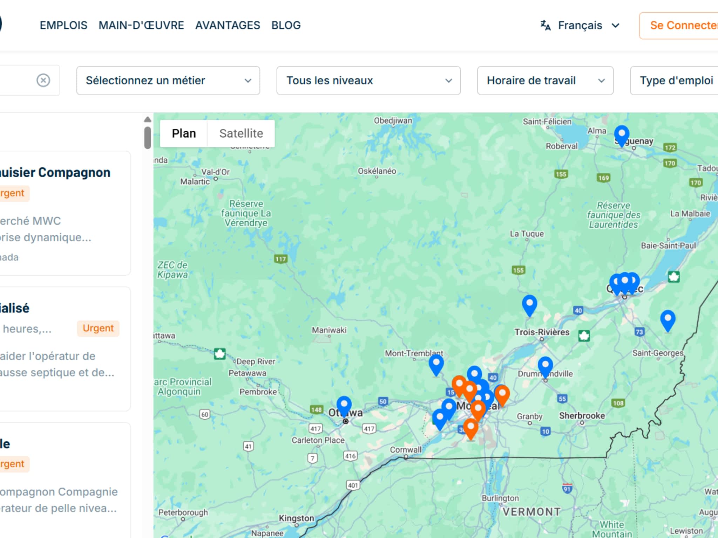This screenshot has width=718, height=538.
Task: Open the Sélectionnez un métier dropdown
Action: 168,81
